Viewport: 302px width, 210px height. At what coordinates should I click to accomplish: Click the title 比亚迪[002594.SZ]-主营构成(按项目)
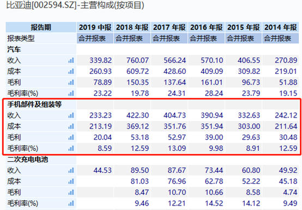[x=75, y=5]
